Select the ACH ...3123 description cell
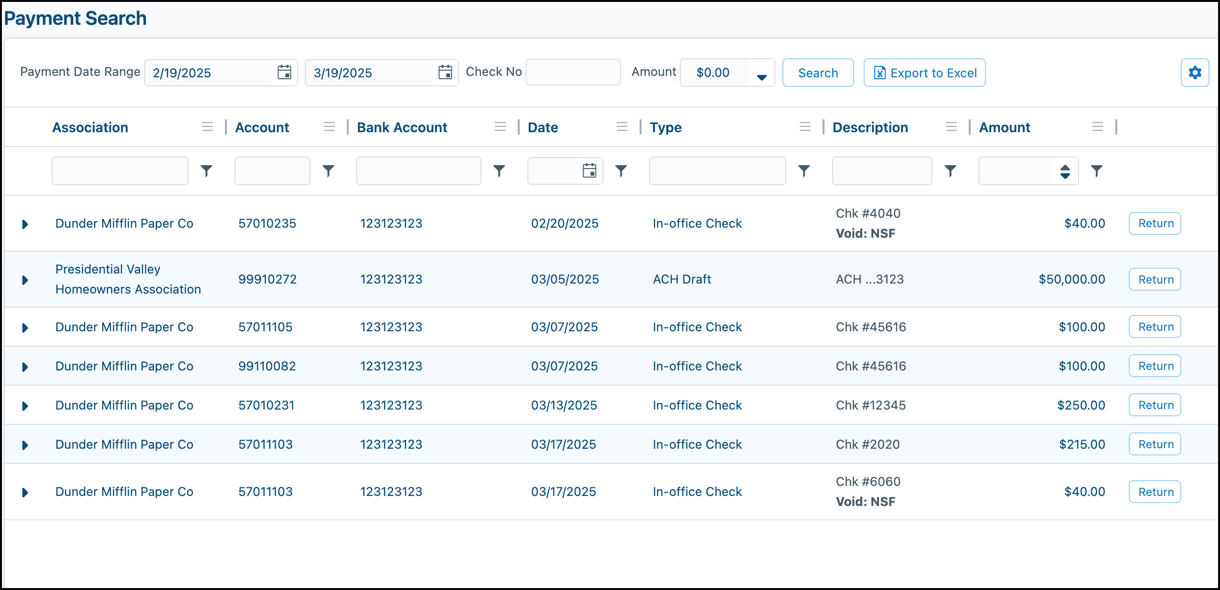The width and height of the screenshot is (1220, 590). (x=870, y=279)
